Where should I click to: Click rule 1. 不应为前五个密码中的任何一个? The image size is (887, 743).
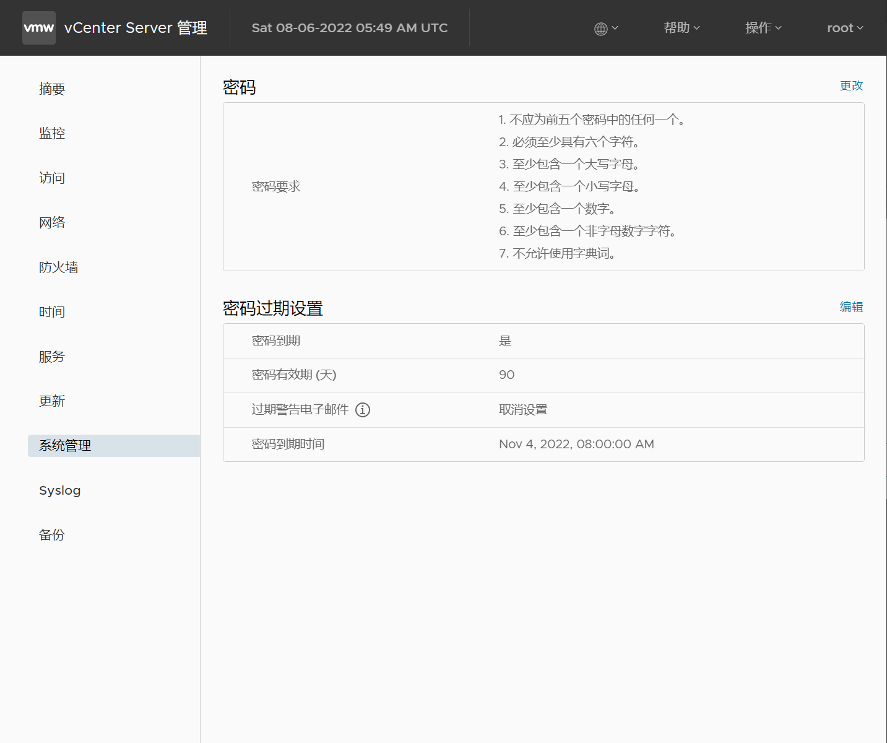click(x=592, y=119)
